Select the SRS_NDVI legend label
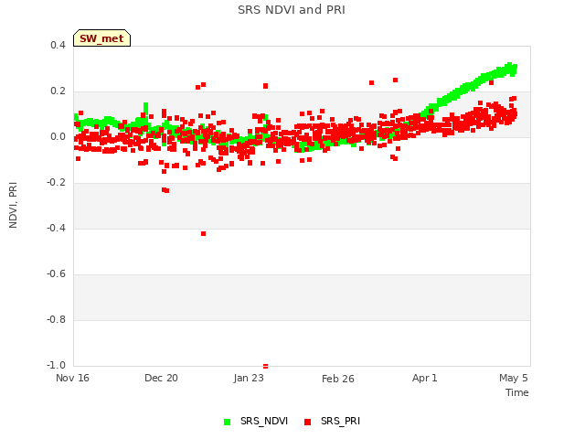585x439 pixels. point(264,421)
